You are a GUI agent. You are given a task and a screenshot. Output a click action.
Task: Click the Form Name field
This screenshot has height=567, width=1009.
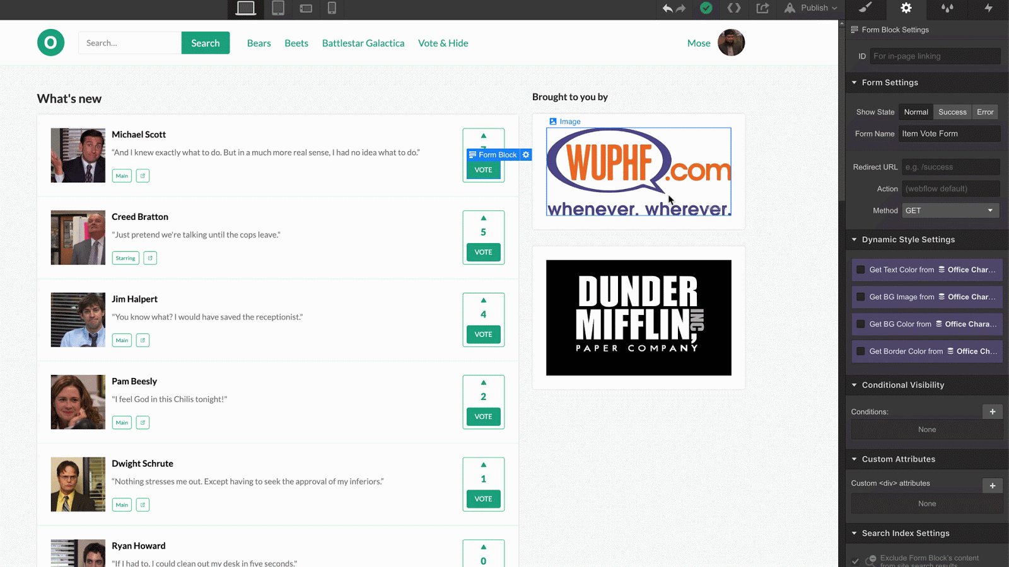point(950,134)
